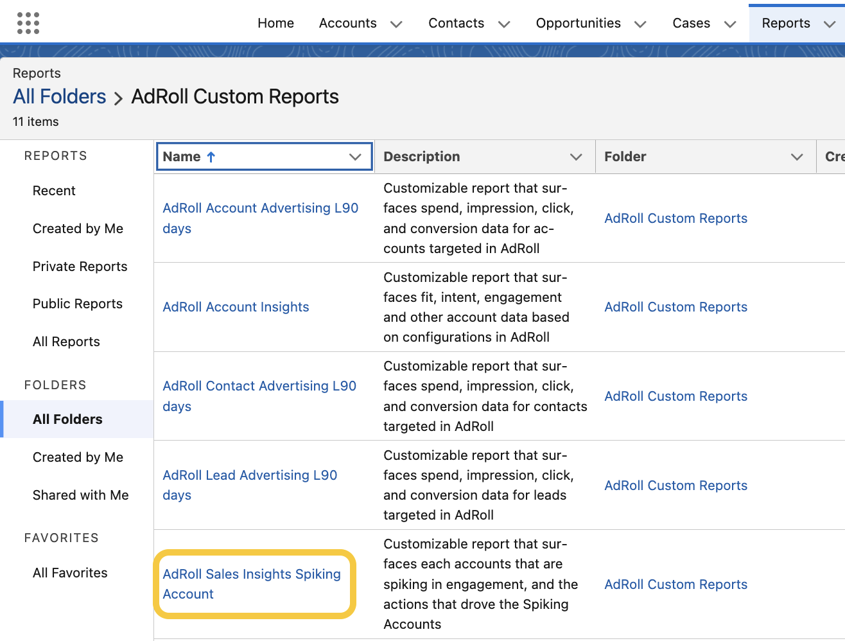Open the AdRoll Account Insights report
Image resolution: width=845 pixels, height=641 pixels.
[x=236, y=307]
